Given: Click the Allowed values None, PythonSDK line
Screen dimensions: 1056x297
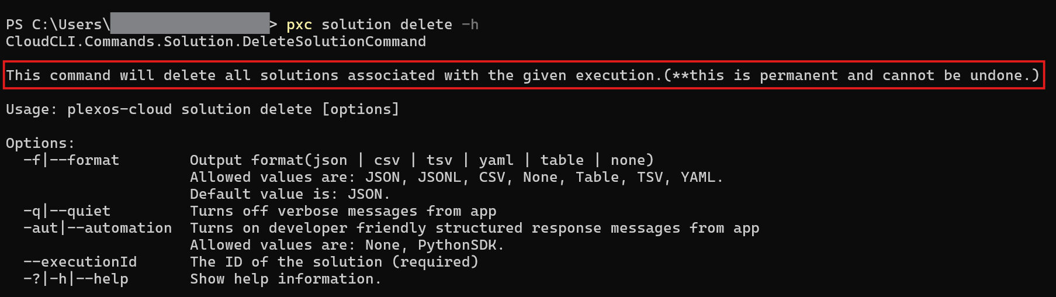Looking at the screenshot, I should pos(347,245).
